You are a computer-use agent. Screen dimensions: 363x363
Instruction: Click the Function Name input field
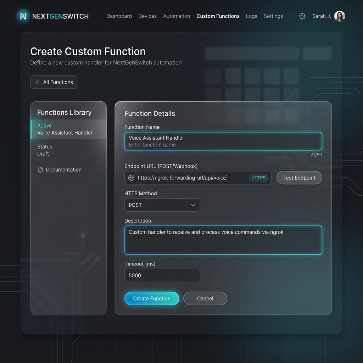(x=223, y=141)
